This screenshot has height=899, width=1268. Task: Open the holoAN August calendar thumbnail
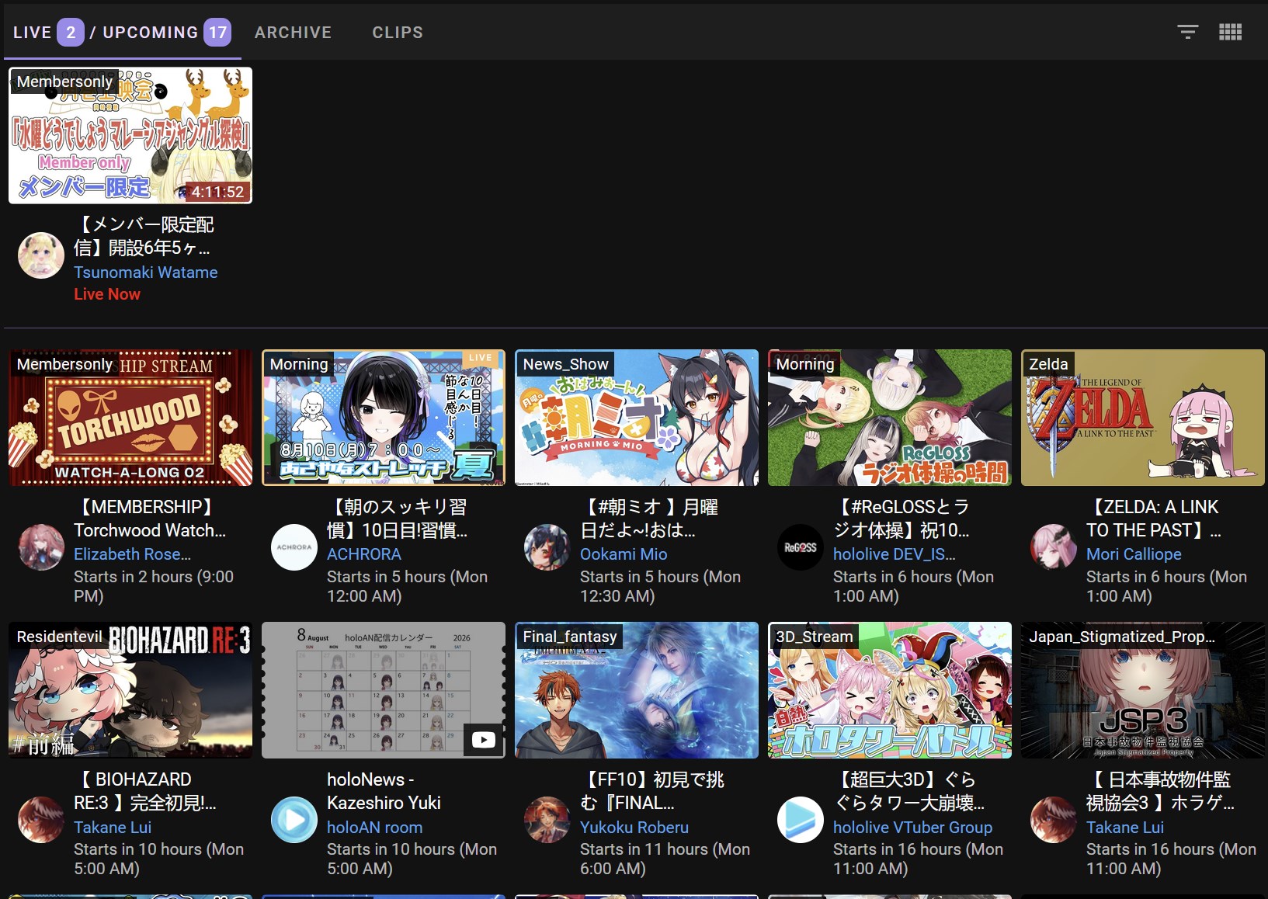[x=384, y=690]
